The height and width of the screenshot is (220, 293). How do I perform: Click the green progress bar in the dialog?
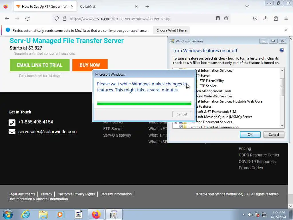[x=144, y=103]
